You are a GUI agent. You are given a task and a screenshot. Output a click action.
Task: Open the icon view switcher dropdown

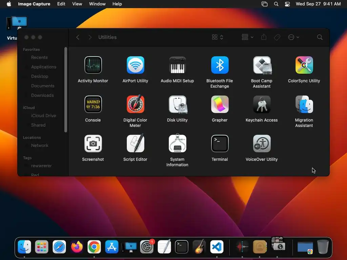point(218,37)
